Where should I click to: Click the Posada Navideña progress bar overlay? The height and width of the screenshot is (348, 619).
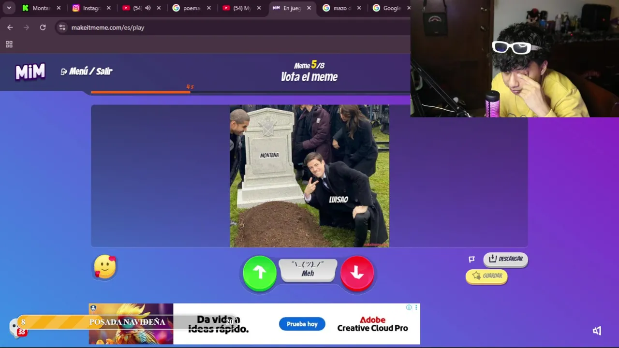[128, 322]
